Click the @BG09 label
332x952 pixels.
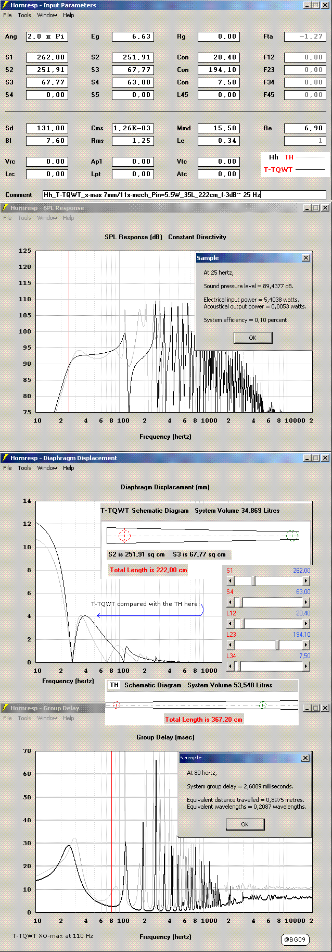[x=295, y=939]
